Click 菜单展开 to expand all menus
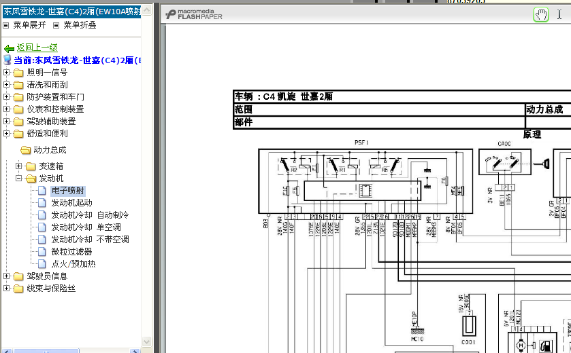571x353 pixels. point(29,25)
